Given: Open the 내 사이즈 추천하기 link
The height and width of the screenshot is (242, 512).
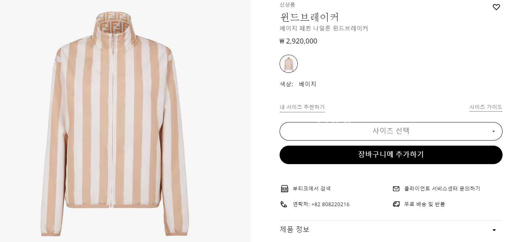Looking at the screenshot, I should coord(302,107).
